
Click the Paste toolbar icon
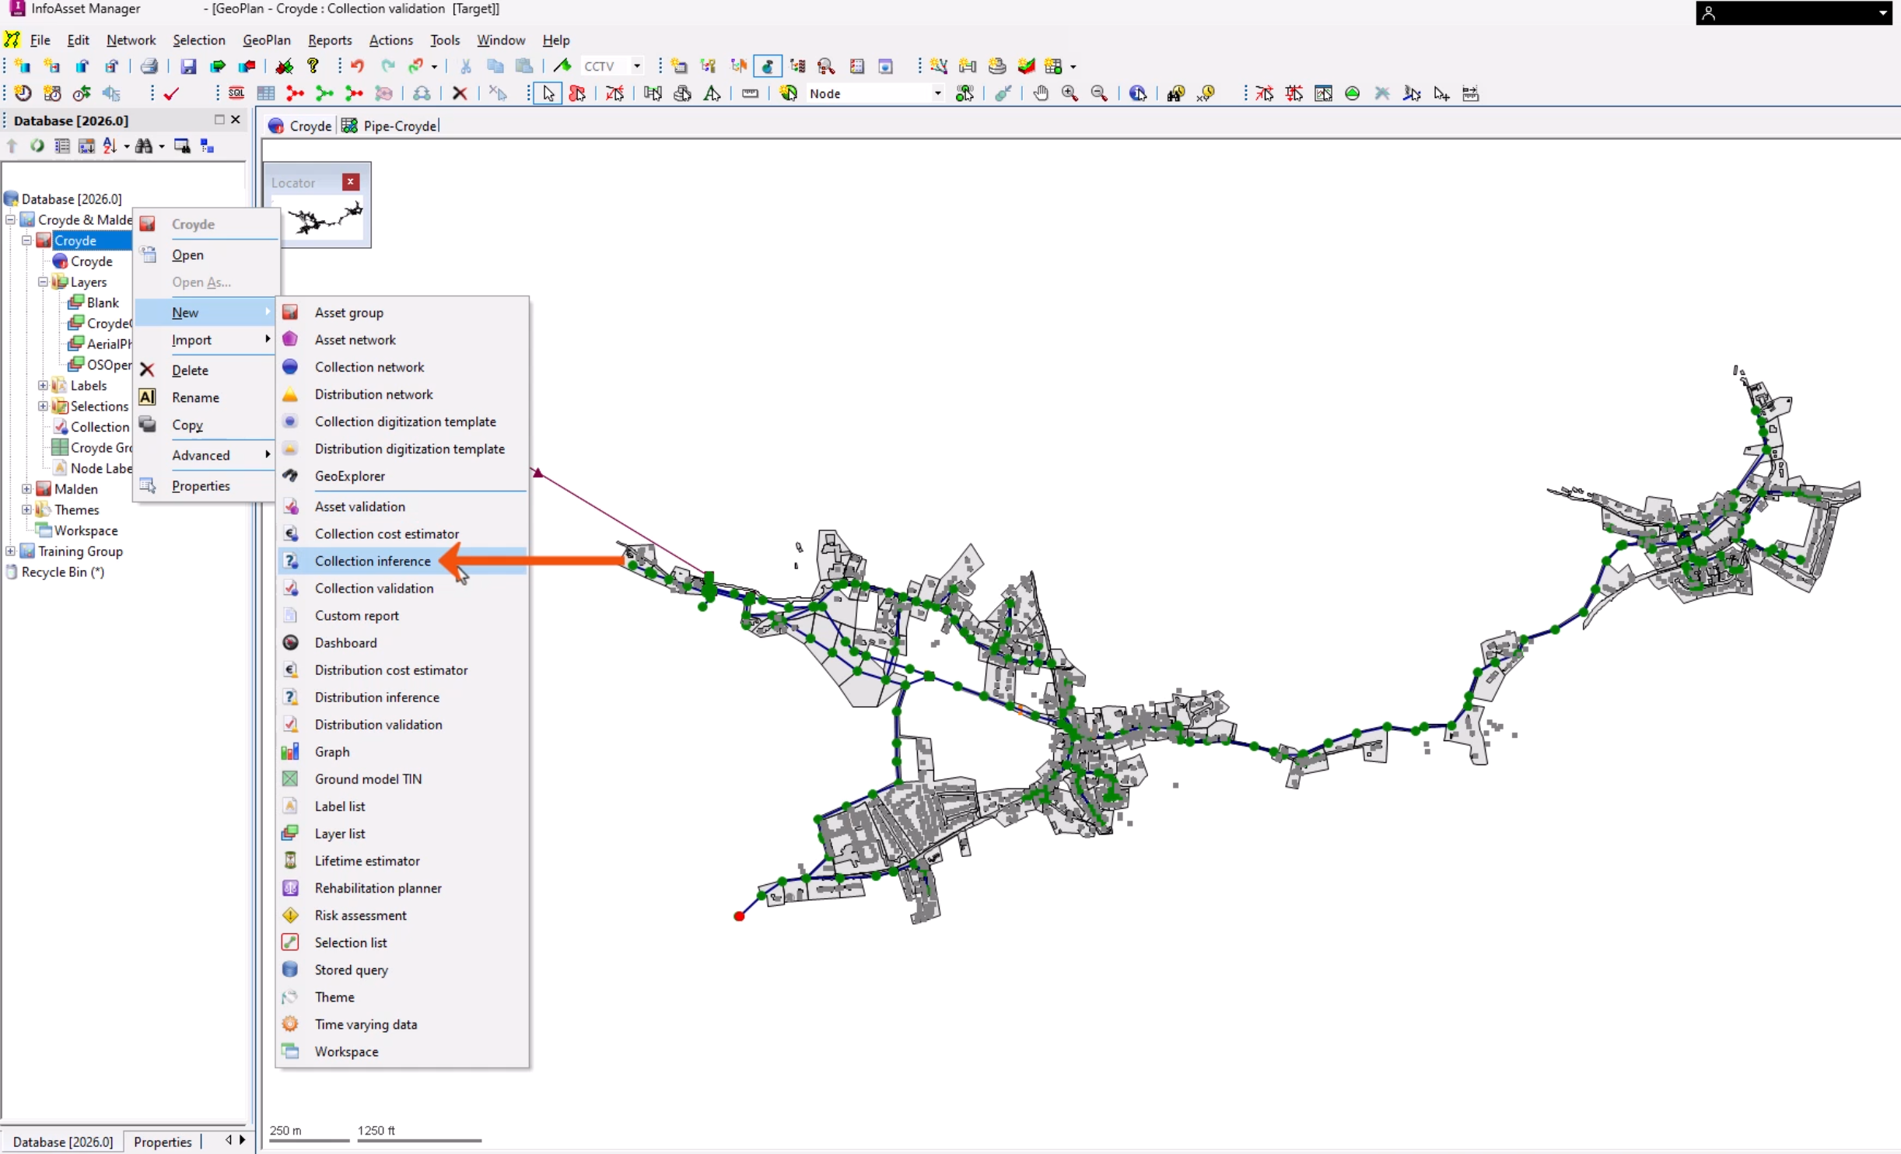click(x=524, y=65)
